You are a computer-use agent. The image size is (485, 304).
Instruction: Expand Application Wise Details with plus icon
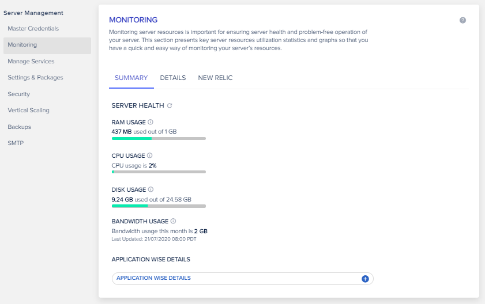[365, 279]
